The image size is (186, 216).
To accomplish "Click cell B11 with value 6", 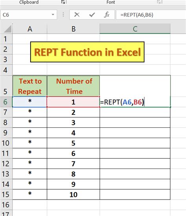I will coord(73,153).
